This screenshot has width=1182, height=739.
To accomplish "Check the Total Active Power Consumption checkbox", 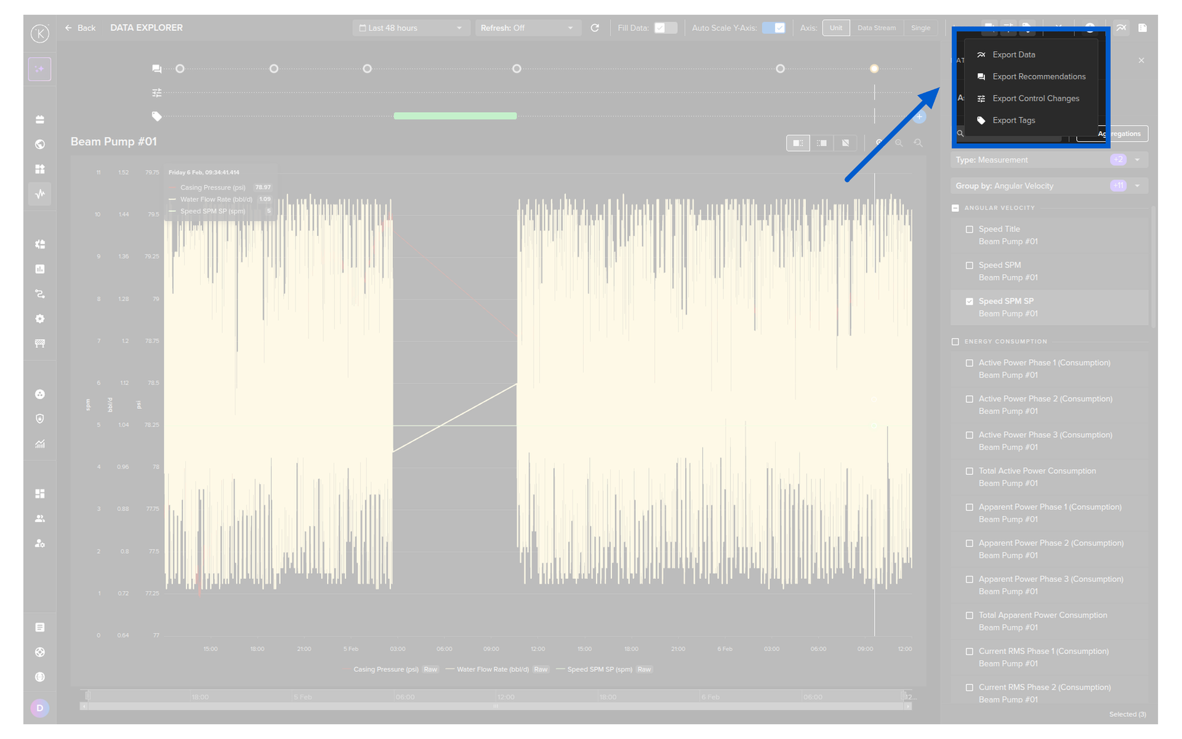I will (970, 471).
